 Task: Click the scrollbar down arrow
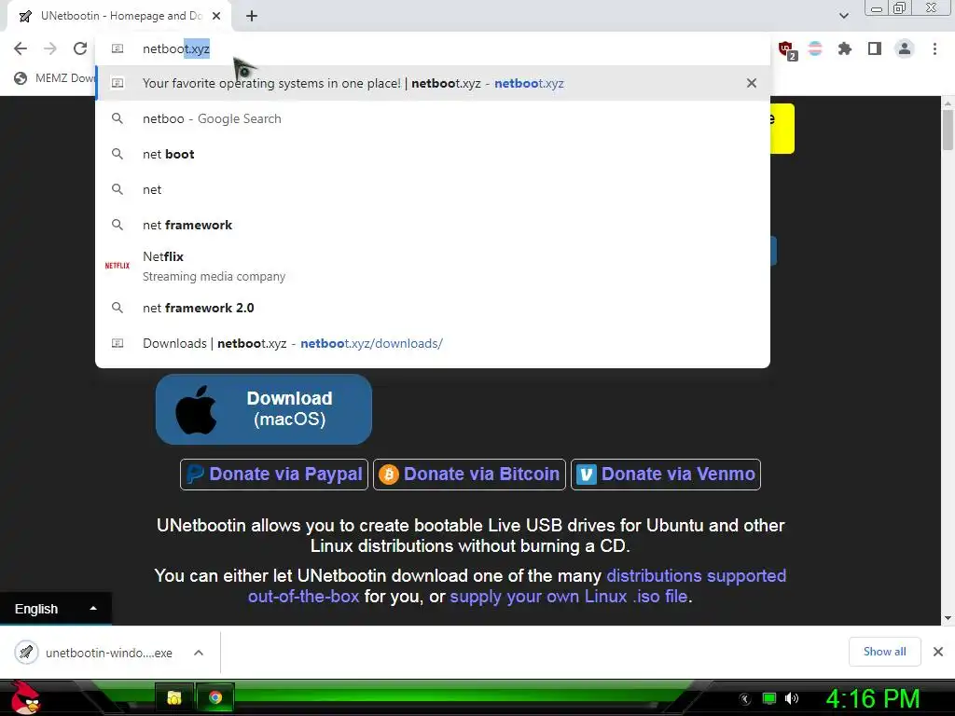948,618
